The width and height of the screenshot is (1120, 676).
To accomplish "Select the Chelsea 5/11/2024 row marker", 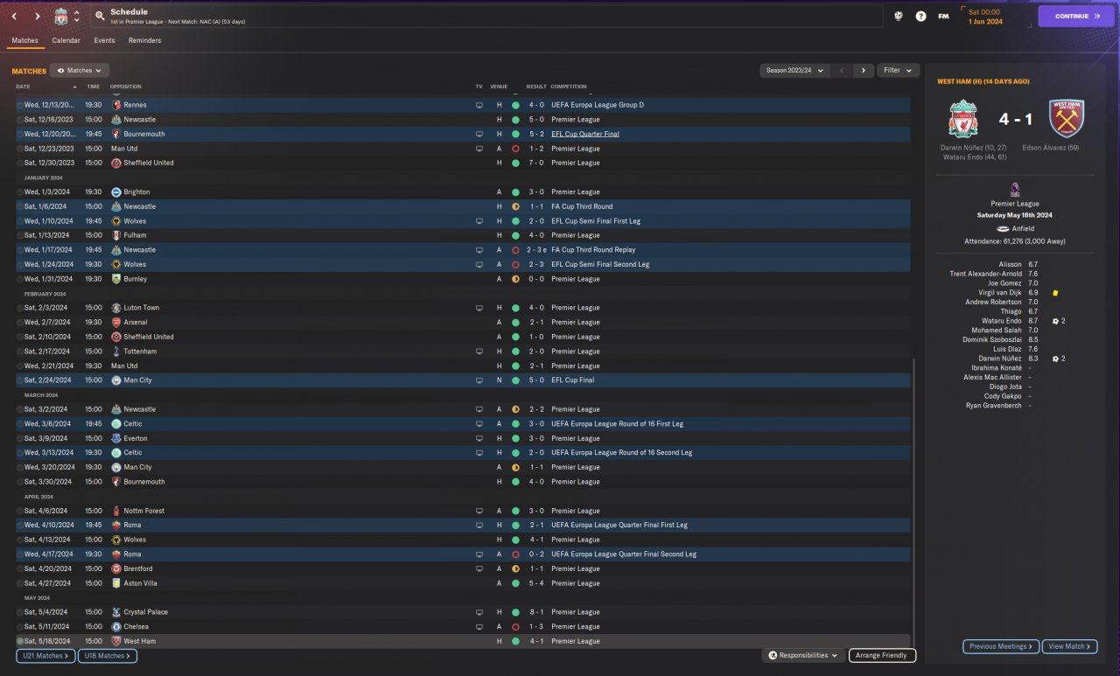I will pos(20,626).
